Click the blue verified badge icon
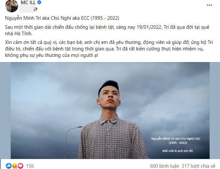Image resolution: width=220 pixels, height=169 pixels. (39, 2)
